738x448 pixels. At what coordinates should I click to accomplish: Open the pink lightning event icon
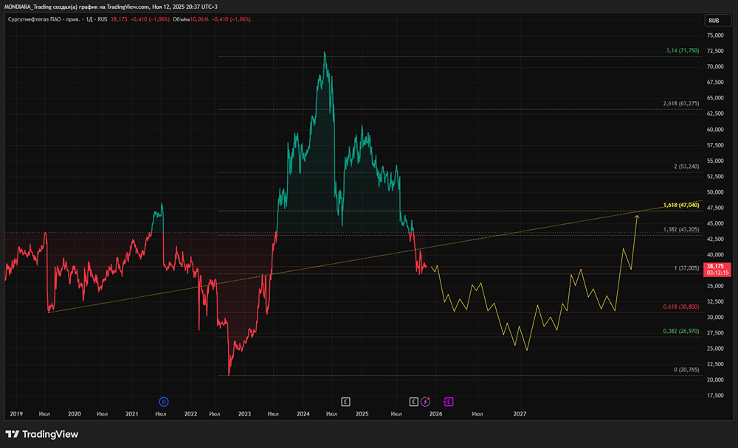426,402
